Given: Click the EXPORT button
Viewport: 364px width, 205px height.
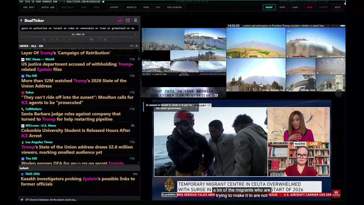Looking at the screenshot, I should point(324,7).
